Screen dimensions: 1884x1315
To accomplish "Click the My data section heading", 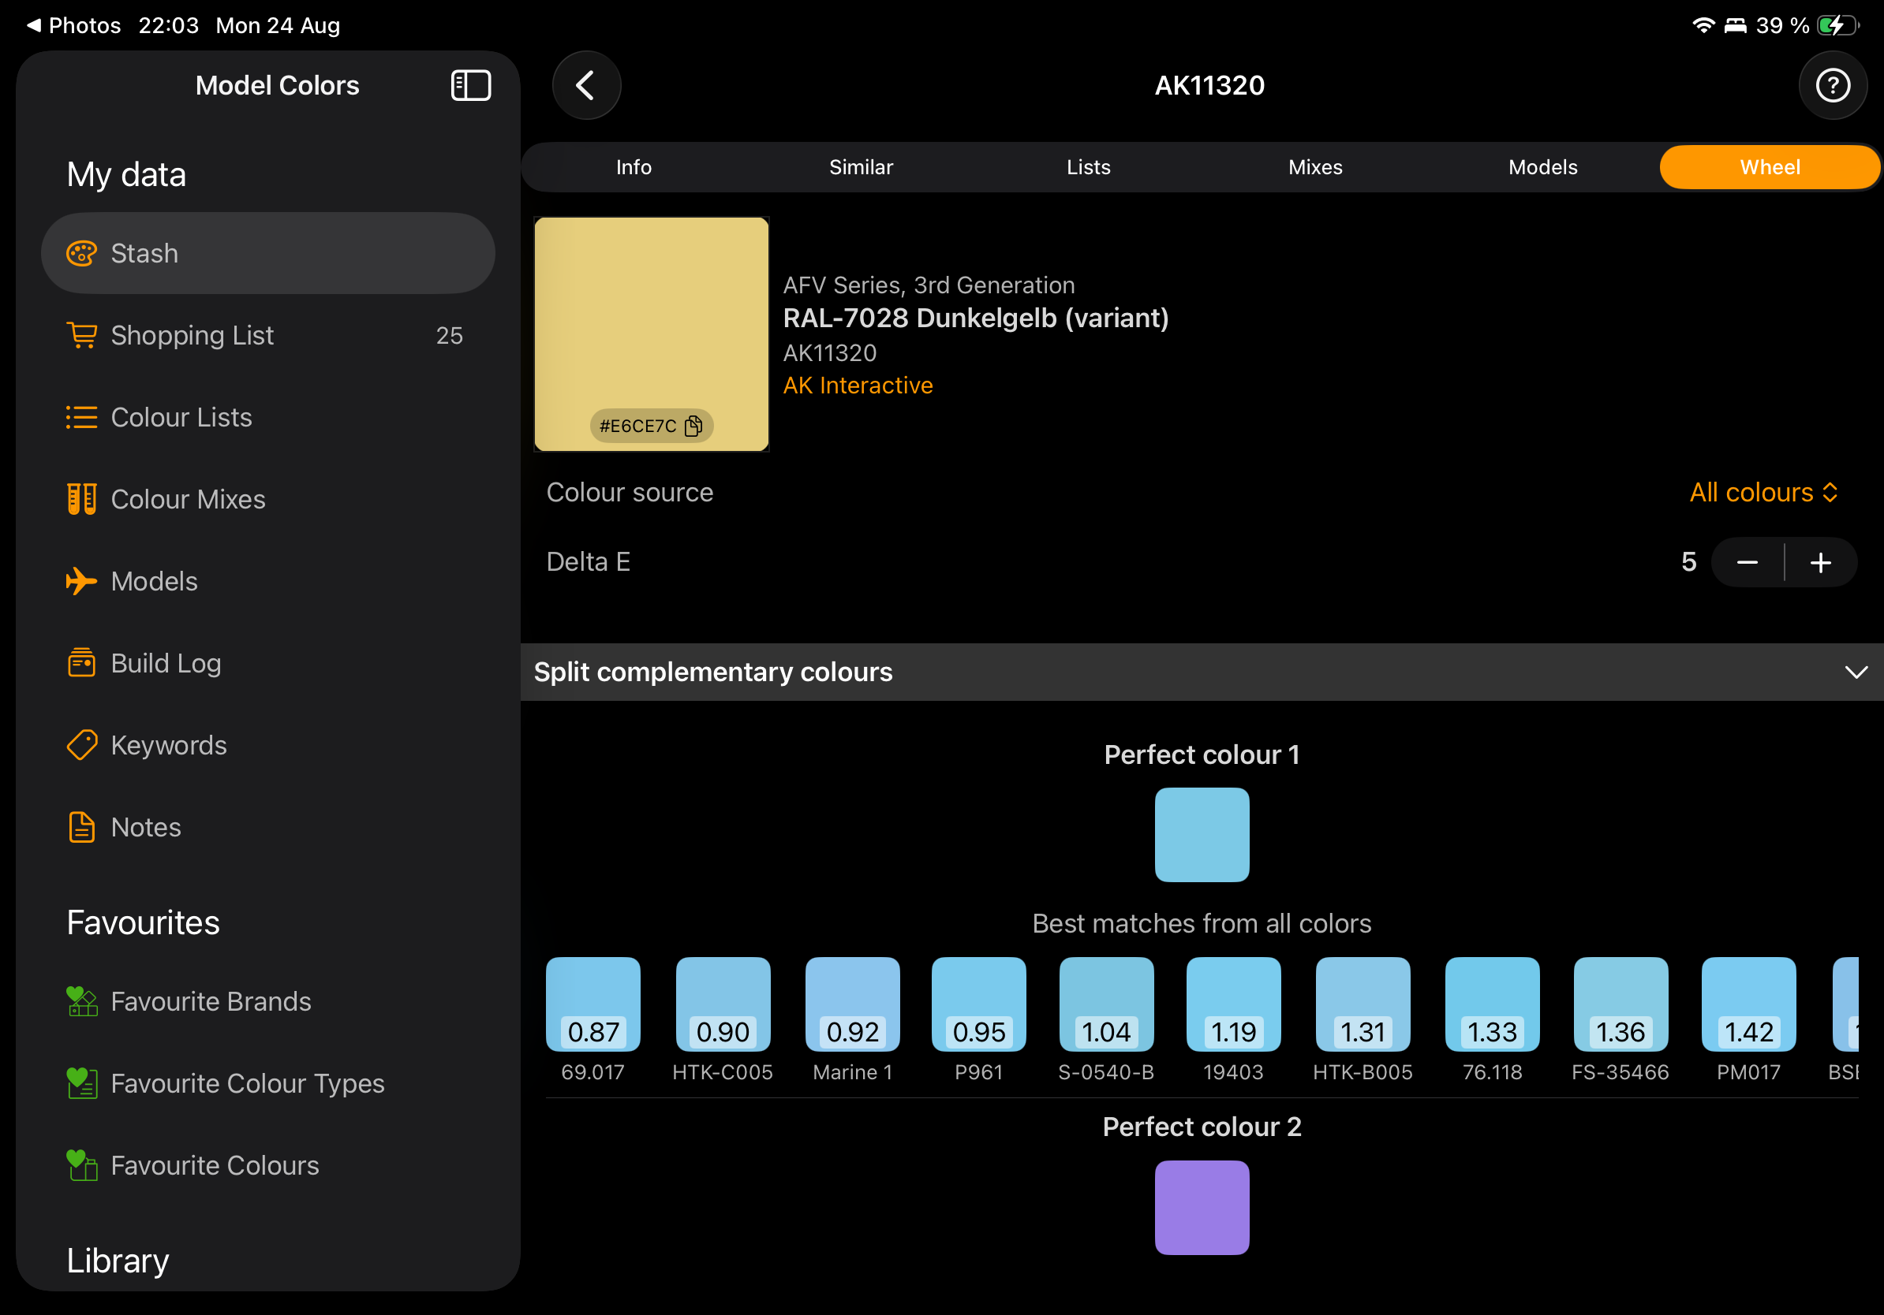I will pyautogui.click(x=126, y=174).
